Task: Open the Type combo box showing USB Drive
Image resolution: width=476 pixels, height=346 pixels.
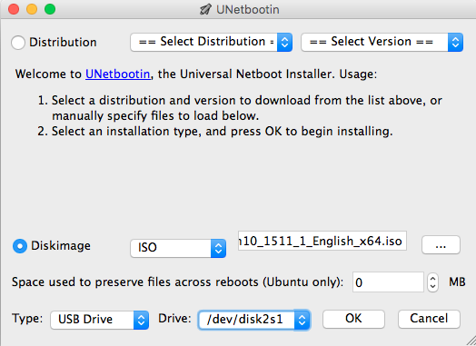Action: (x=100, y=320)
